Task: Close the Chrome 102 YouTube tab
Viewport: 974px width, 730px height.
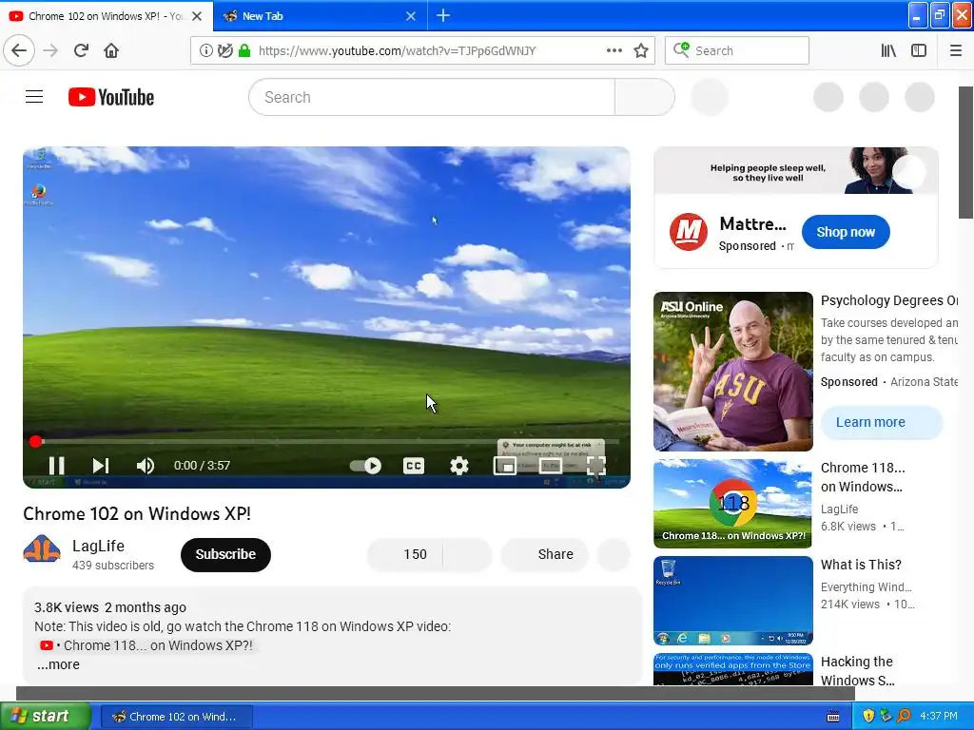Action: click(197, 16)
